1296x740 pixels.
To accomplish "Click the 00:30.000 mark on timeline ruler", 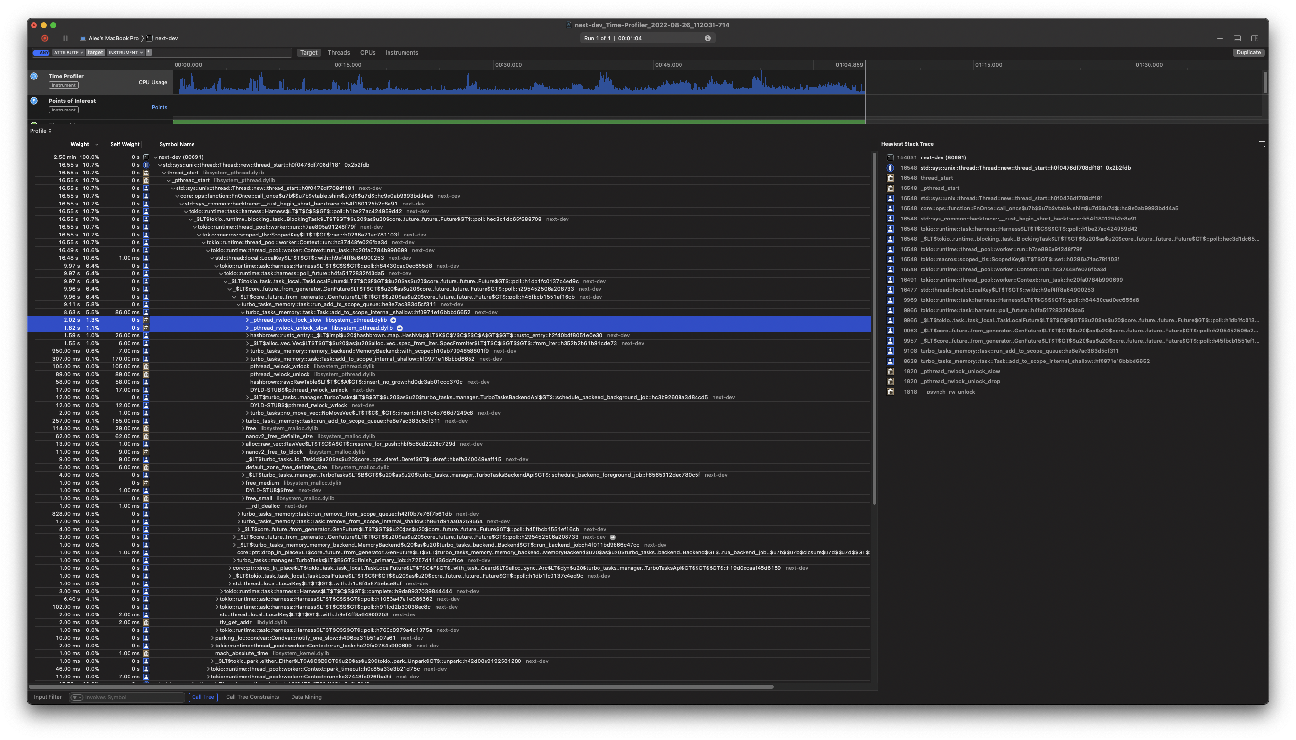I will coord(508,65).
